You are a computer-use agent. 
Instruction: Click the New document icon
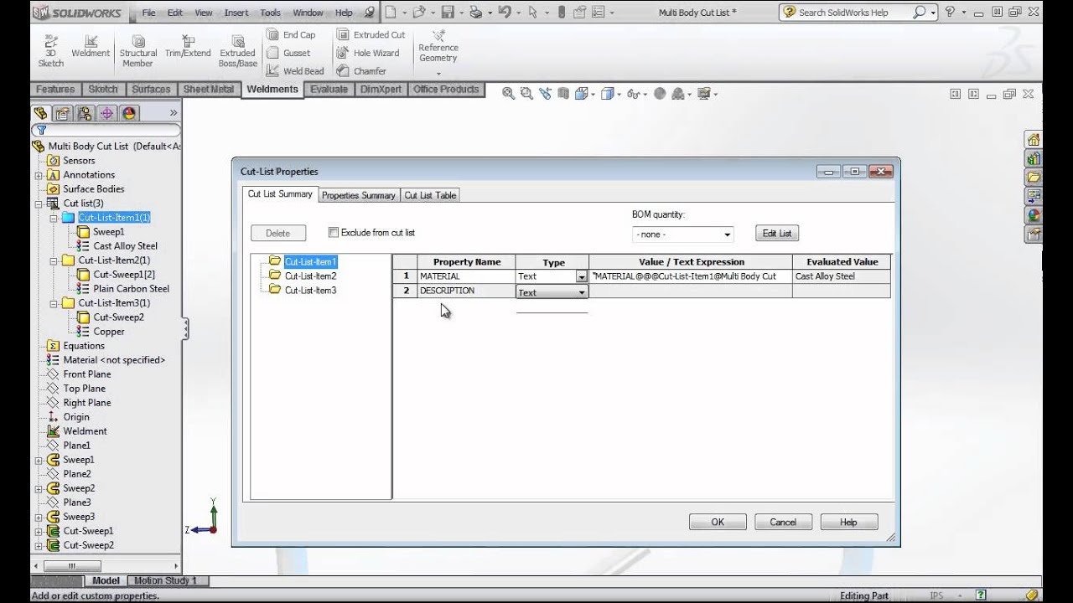pos(391,13)
